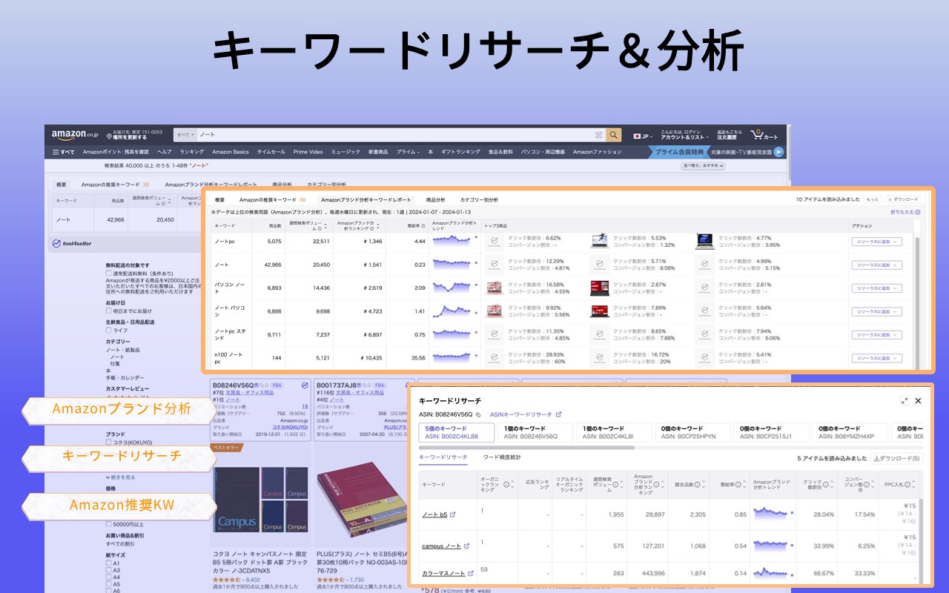The width and height of the screenshot is (949, 593).
Task: Check the A3 paper size checkbox
Action: (109, 570)
